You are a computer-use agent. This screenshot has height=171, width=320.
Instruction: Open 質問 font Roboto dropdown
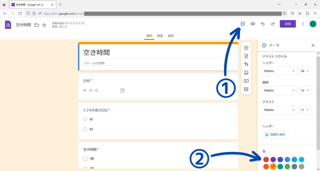click(280, 90)
